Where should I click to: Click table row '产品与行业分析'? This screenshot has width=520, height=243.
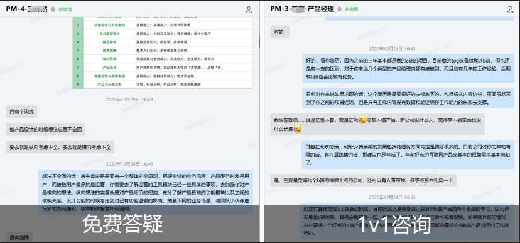click(163, 85)
